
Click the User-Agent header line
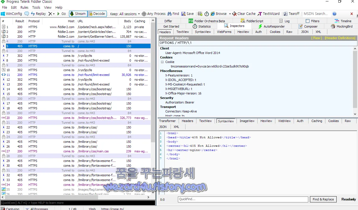(193, 53)
